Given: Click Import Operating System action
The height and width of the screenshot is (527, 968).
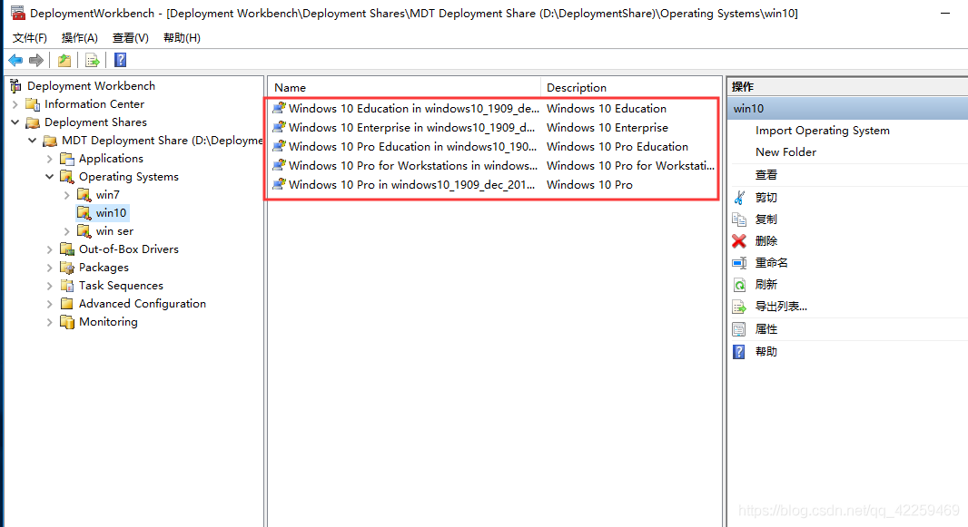Looking at the screenshot, I should [822, 131].
